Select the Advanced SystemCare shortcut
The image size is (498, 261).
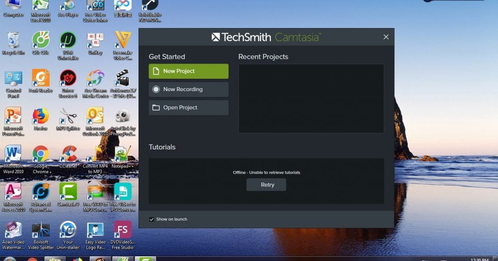pos(41,197)
